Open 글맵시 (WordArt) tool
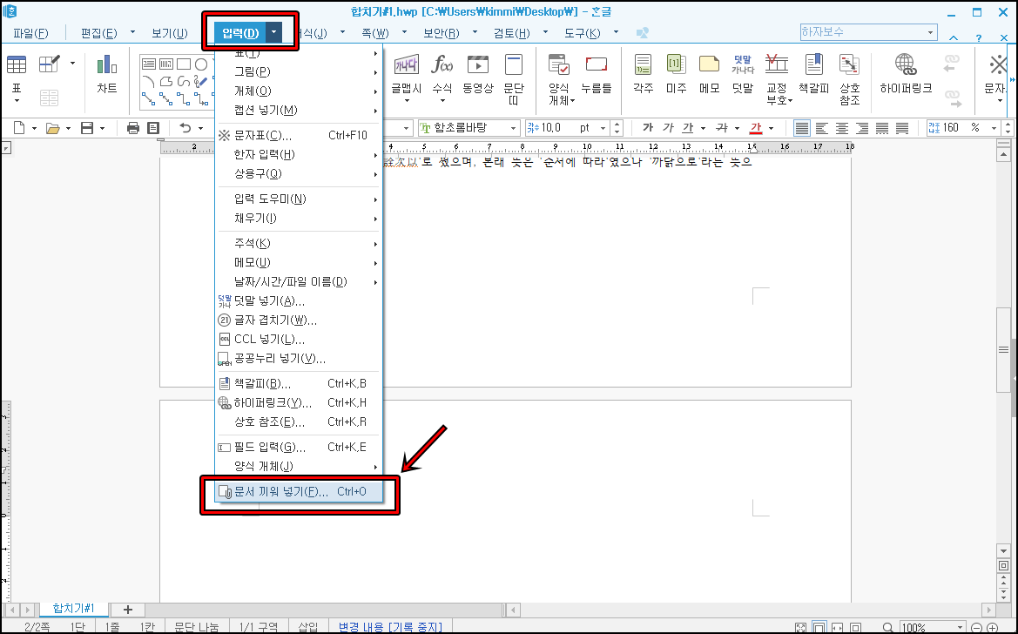The image size is (1018, 634). [407, 78]
